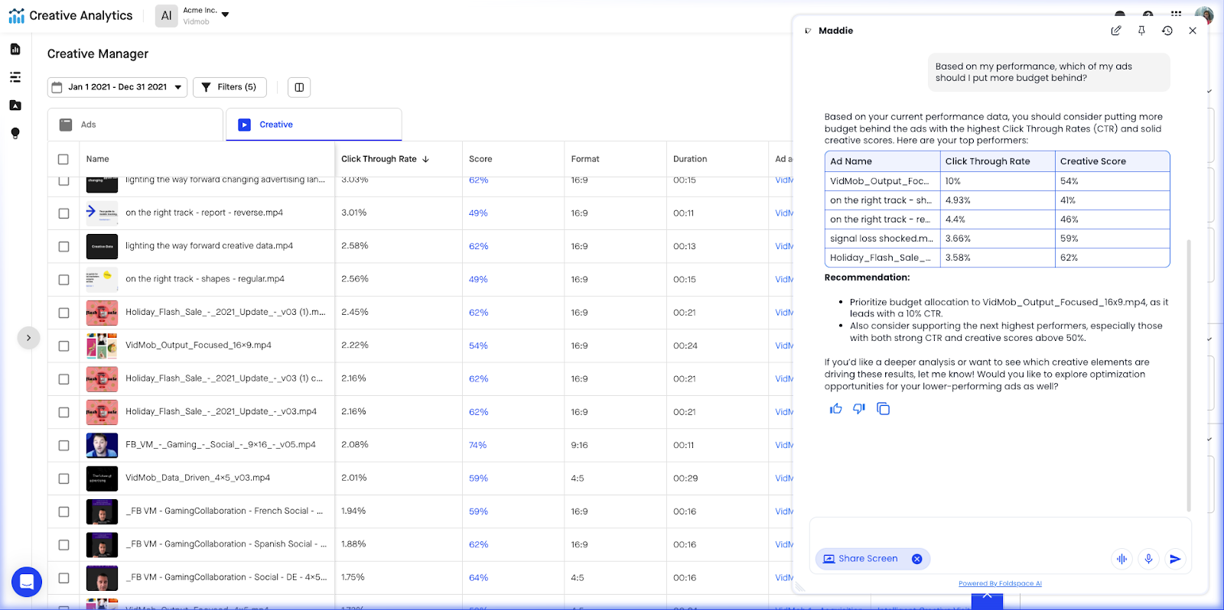Select the Creative tab
The width and height of the screenshot is (1224, 610).
coord(314,125)
